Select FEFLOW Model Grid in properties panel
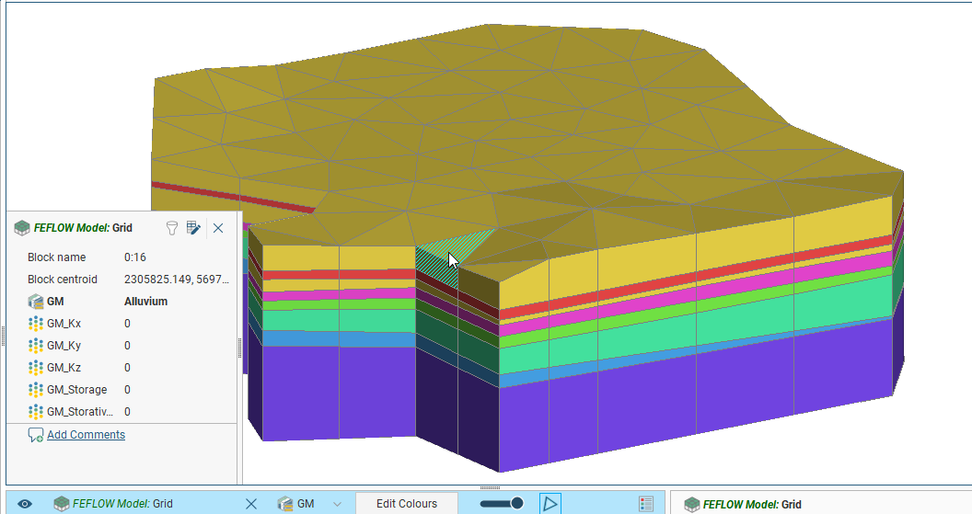 (x=751, y=504)
